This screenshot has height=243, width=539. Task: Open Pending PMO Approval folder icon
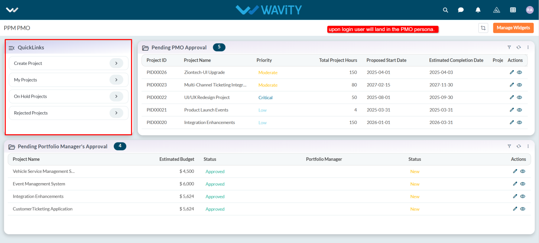pos(145,48)
